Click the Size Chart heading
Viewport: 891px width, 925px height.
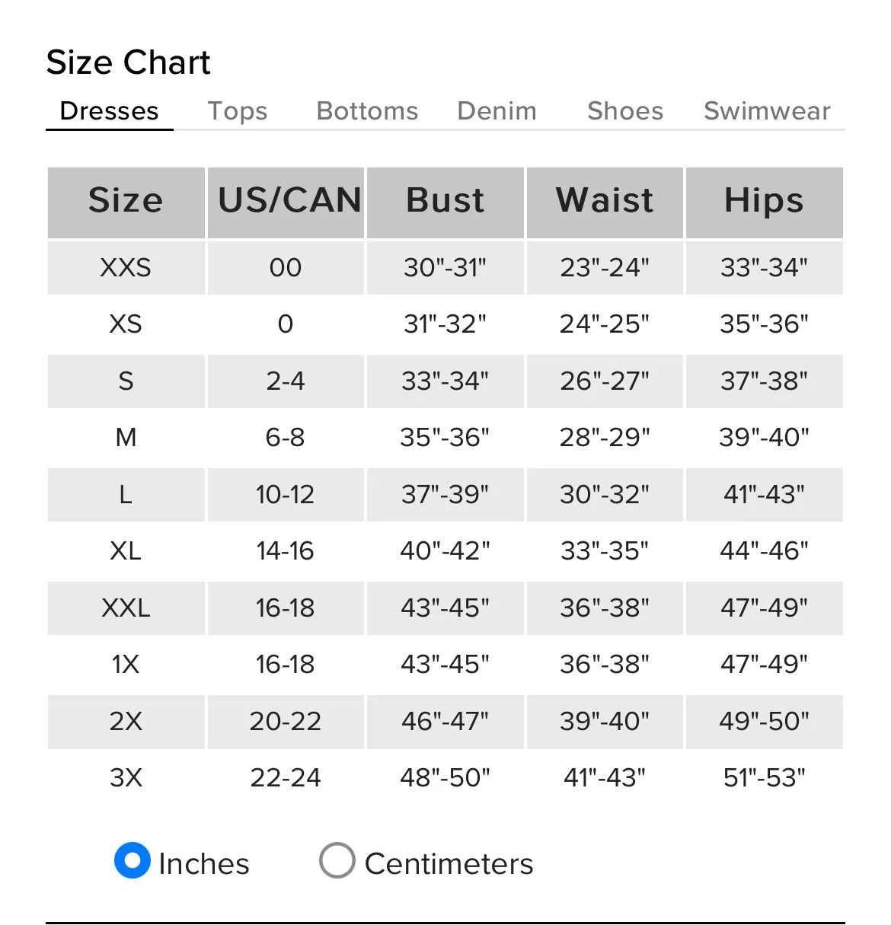128,62
